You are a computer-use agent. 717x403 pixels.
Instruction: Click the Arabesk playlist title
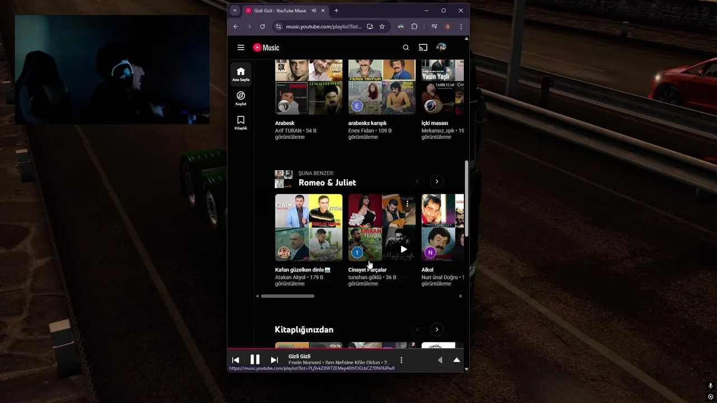[x=285, y=123]
